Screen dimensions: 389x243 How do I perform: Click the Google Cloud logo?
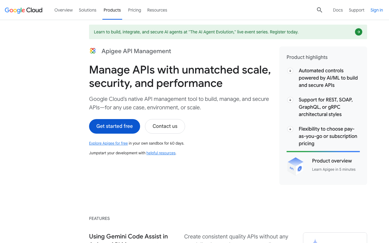24,10
